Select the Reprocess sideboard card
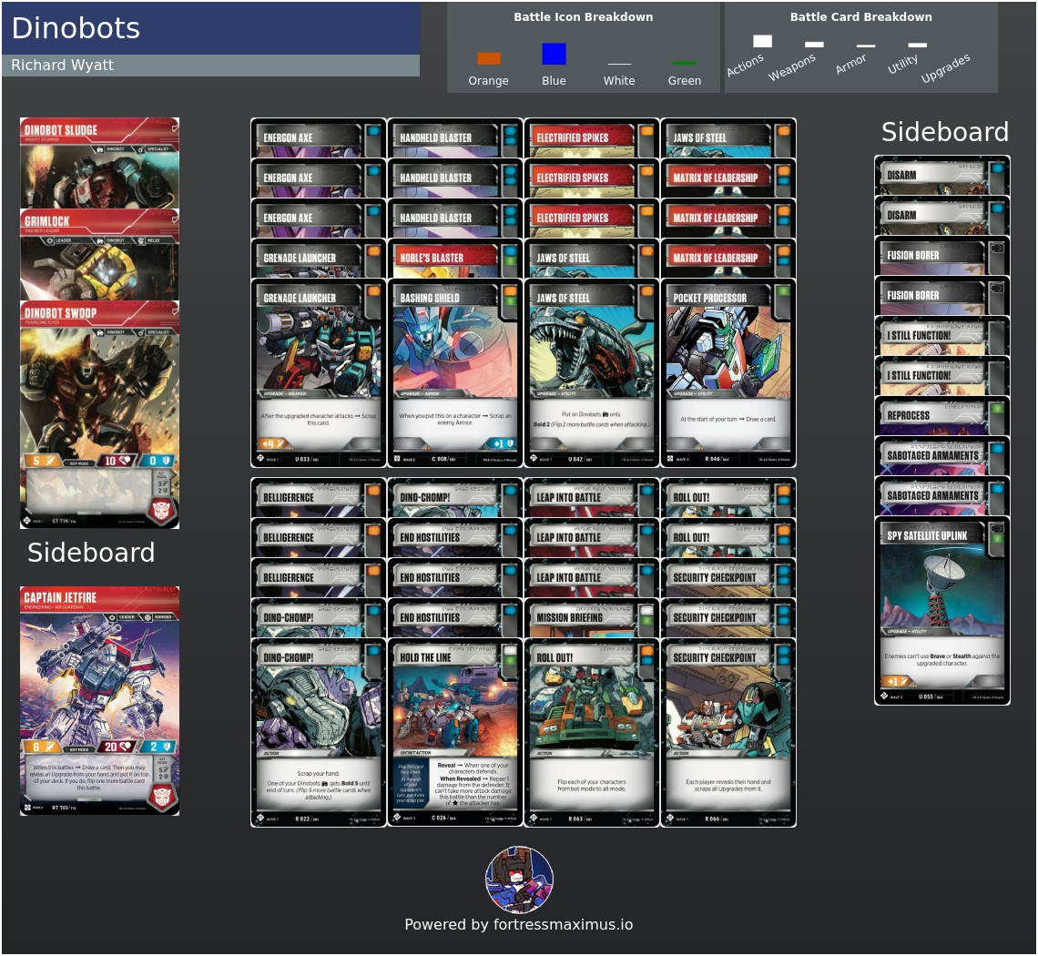Screen dimensions: 1038x956 tap(942, 415)
